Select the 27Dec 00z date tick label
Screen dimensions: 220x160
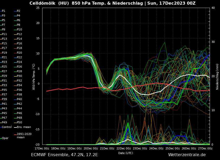point(205,149)
